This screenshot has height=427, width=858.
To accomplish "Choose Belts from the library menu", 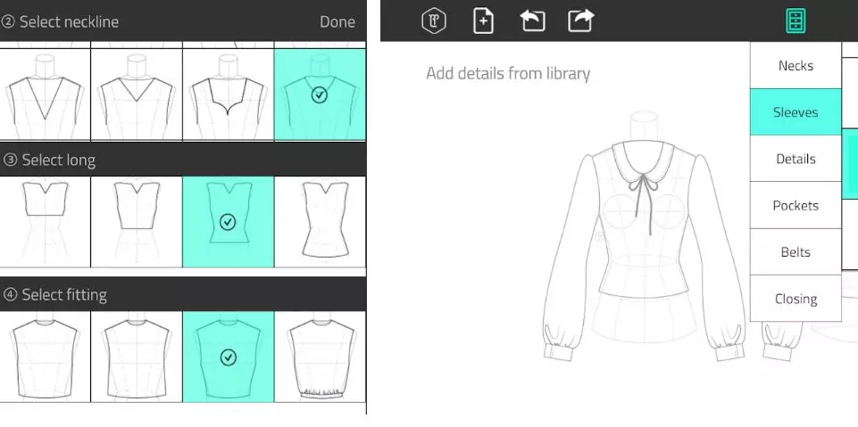I will (x=796, y=252).
